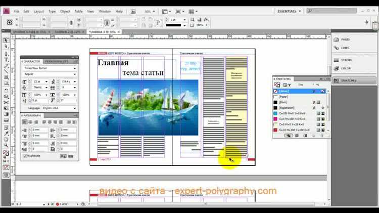Click the tropical island image on spread
Image resolution: width=379 pixels, height=213 pixels.
click(148, 107)
